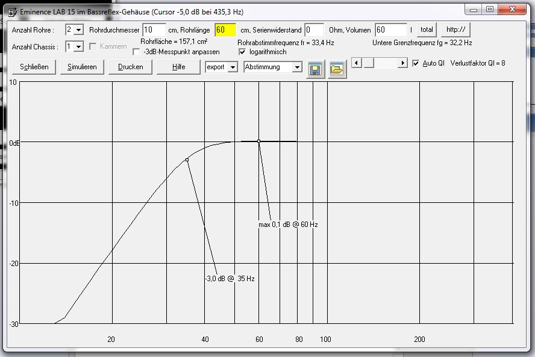Toggle the greyed-out Kammern checkbox
The image size is (535, 357).
tap(92, 46)
